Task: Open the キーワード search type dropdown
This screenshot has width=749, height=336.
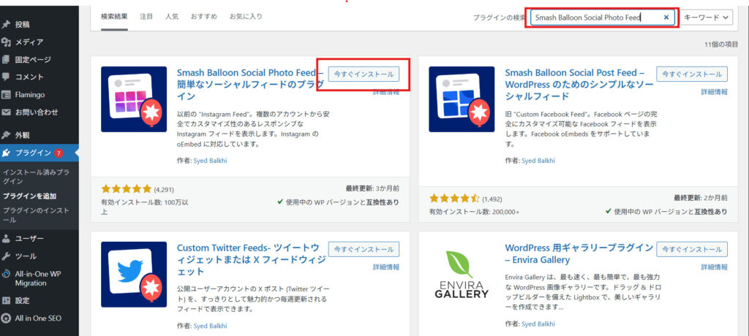Action: tap(707, 18)
